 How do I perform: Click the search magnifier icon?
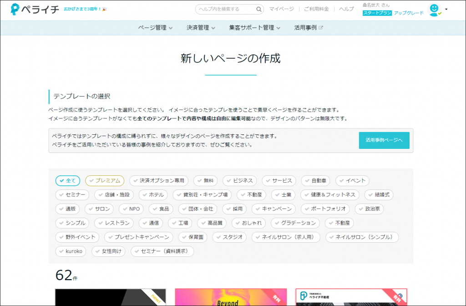259,9
